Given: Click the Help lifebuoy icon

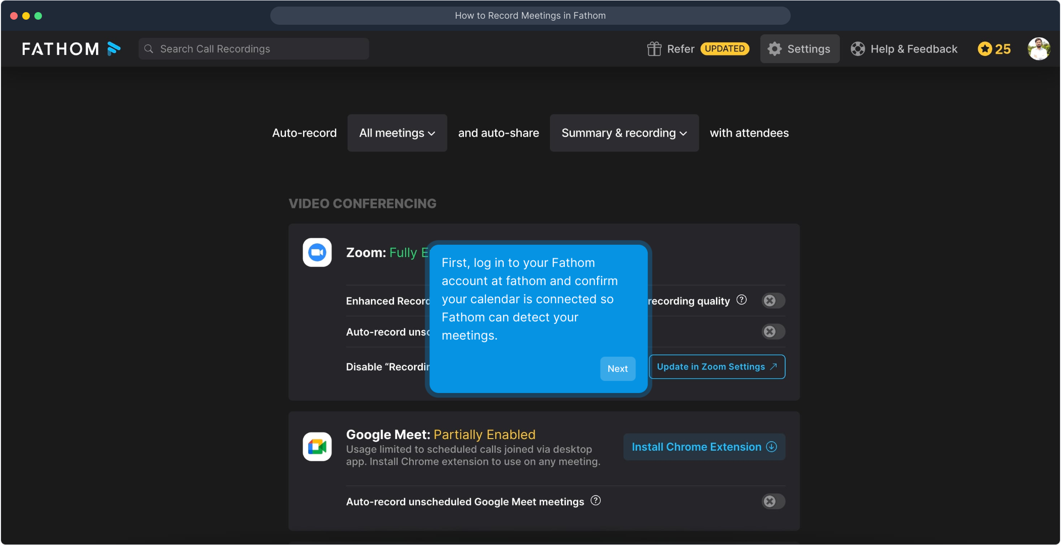Looking at the screenshot, I should (x=858, y=49).
